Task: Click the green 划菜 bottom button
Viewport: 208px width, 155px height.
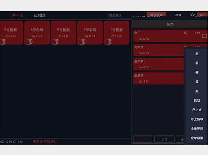Action: click(x=165, y=139)
